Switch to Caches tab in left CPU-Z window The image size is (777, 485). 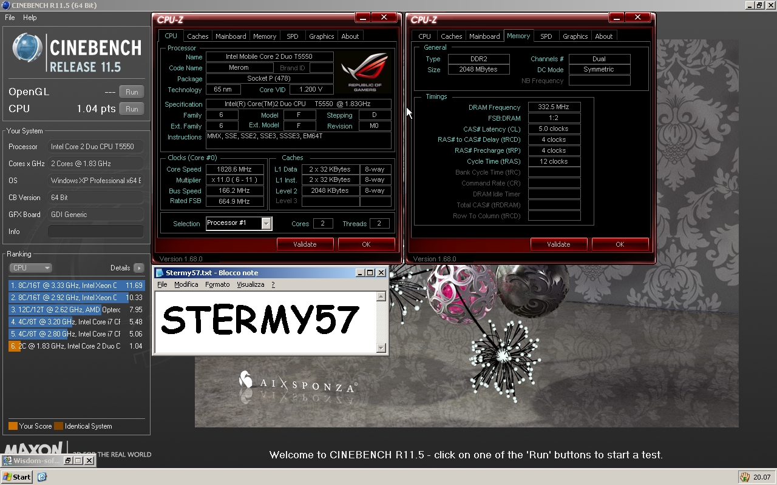(x=198, y=36)
